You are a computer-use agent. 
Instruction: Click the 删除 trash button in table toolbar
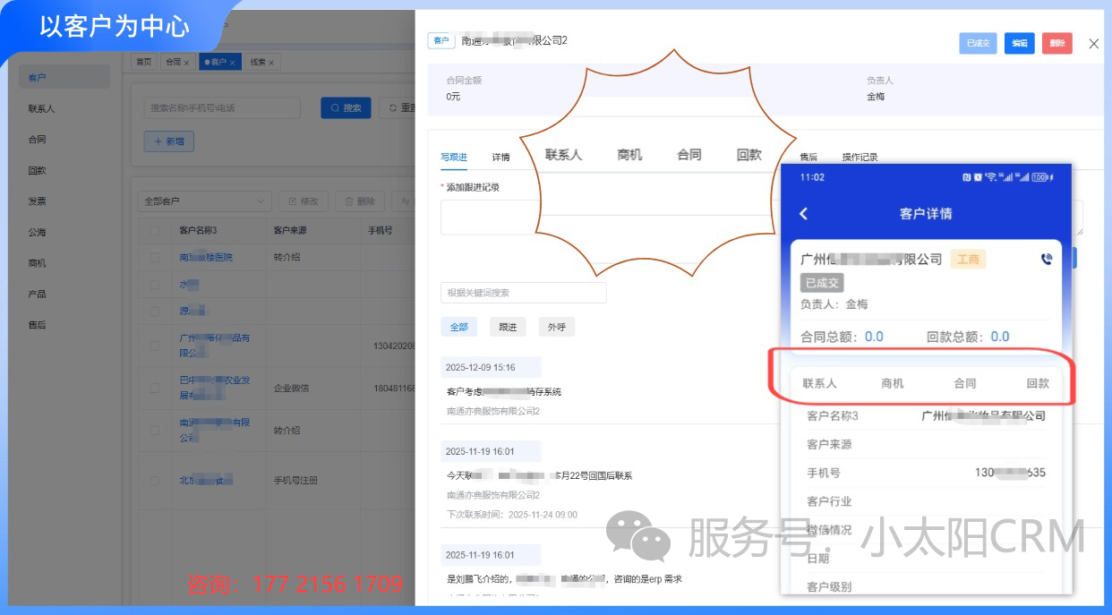pyautogui.click(x=360, y=201)
